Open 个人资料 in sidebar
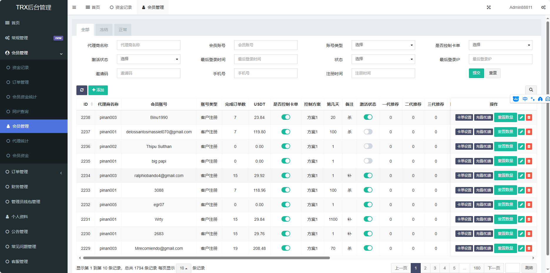The image size is (550, 273). (34, 217)
